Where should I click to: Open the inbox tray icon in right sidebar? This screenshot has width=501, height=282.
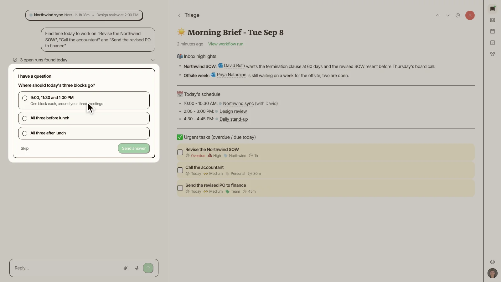[x=493, y=9]
